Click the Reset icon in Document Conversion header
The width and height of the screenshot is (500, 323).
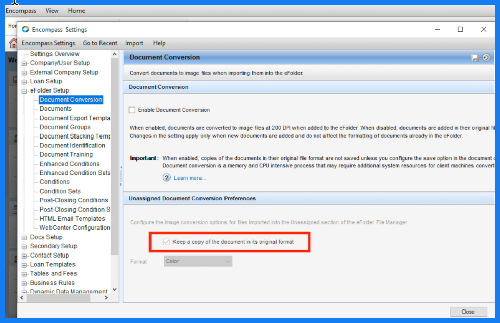(486, 58)
